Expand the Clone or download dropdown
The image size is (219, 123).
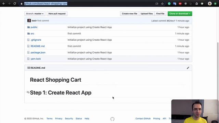pyautogui.click(x=180, y=14)
